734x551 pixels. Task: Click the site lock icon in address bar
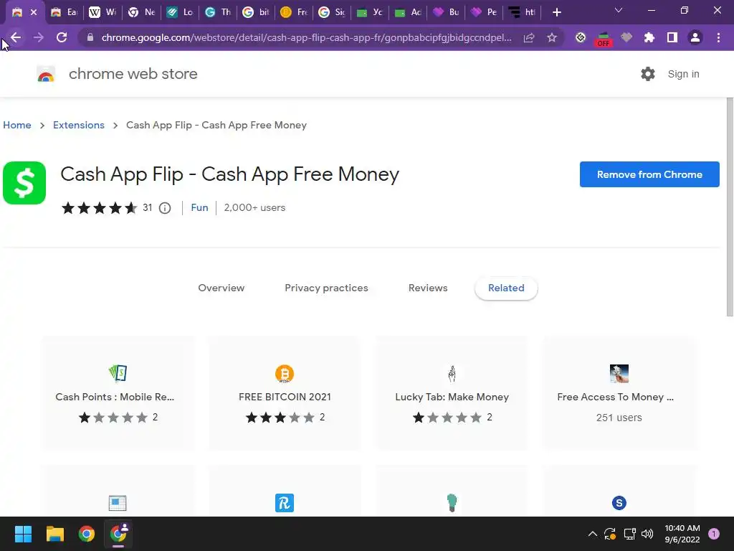[90, 37]
